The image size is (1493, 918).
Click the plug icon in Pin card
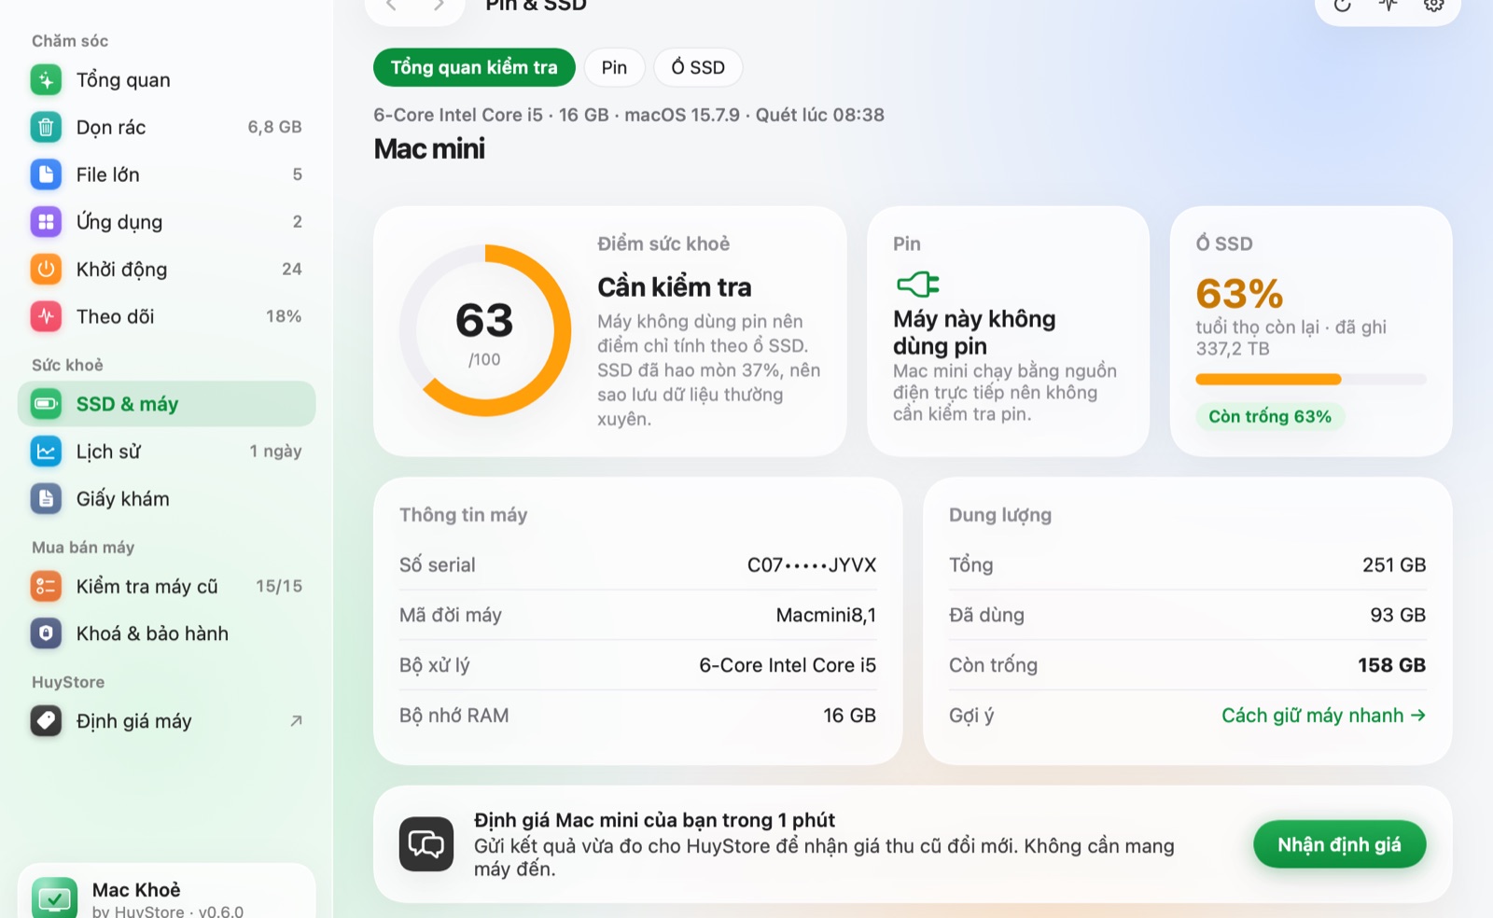coord(918,284)
